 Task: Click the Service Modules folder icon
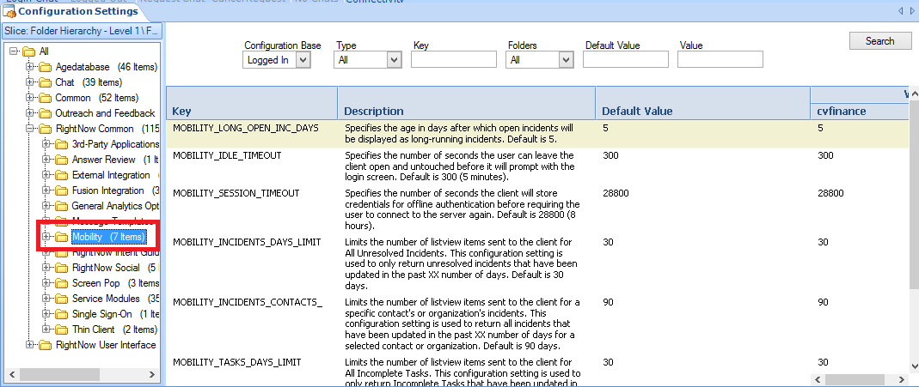[x=61, y=299]
